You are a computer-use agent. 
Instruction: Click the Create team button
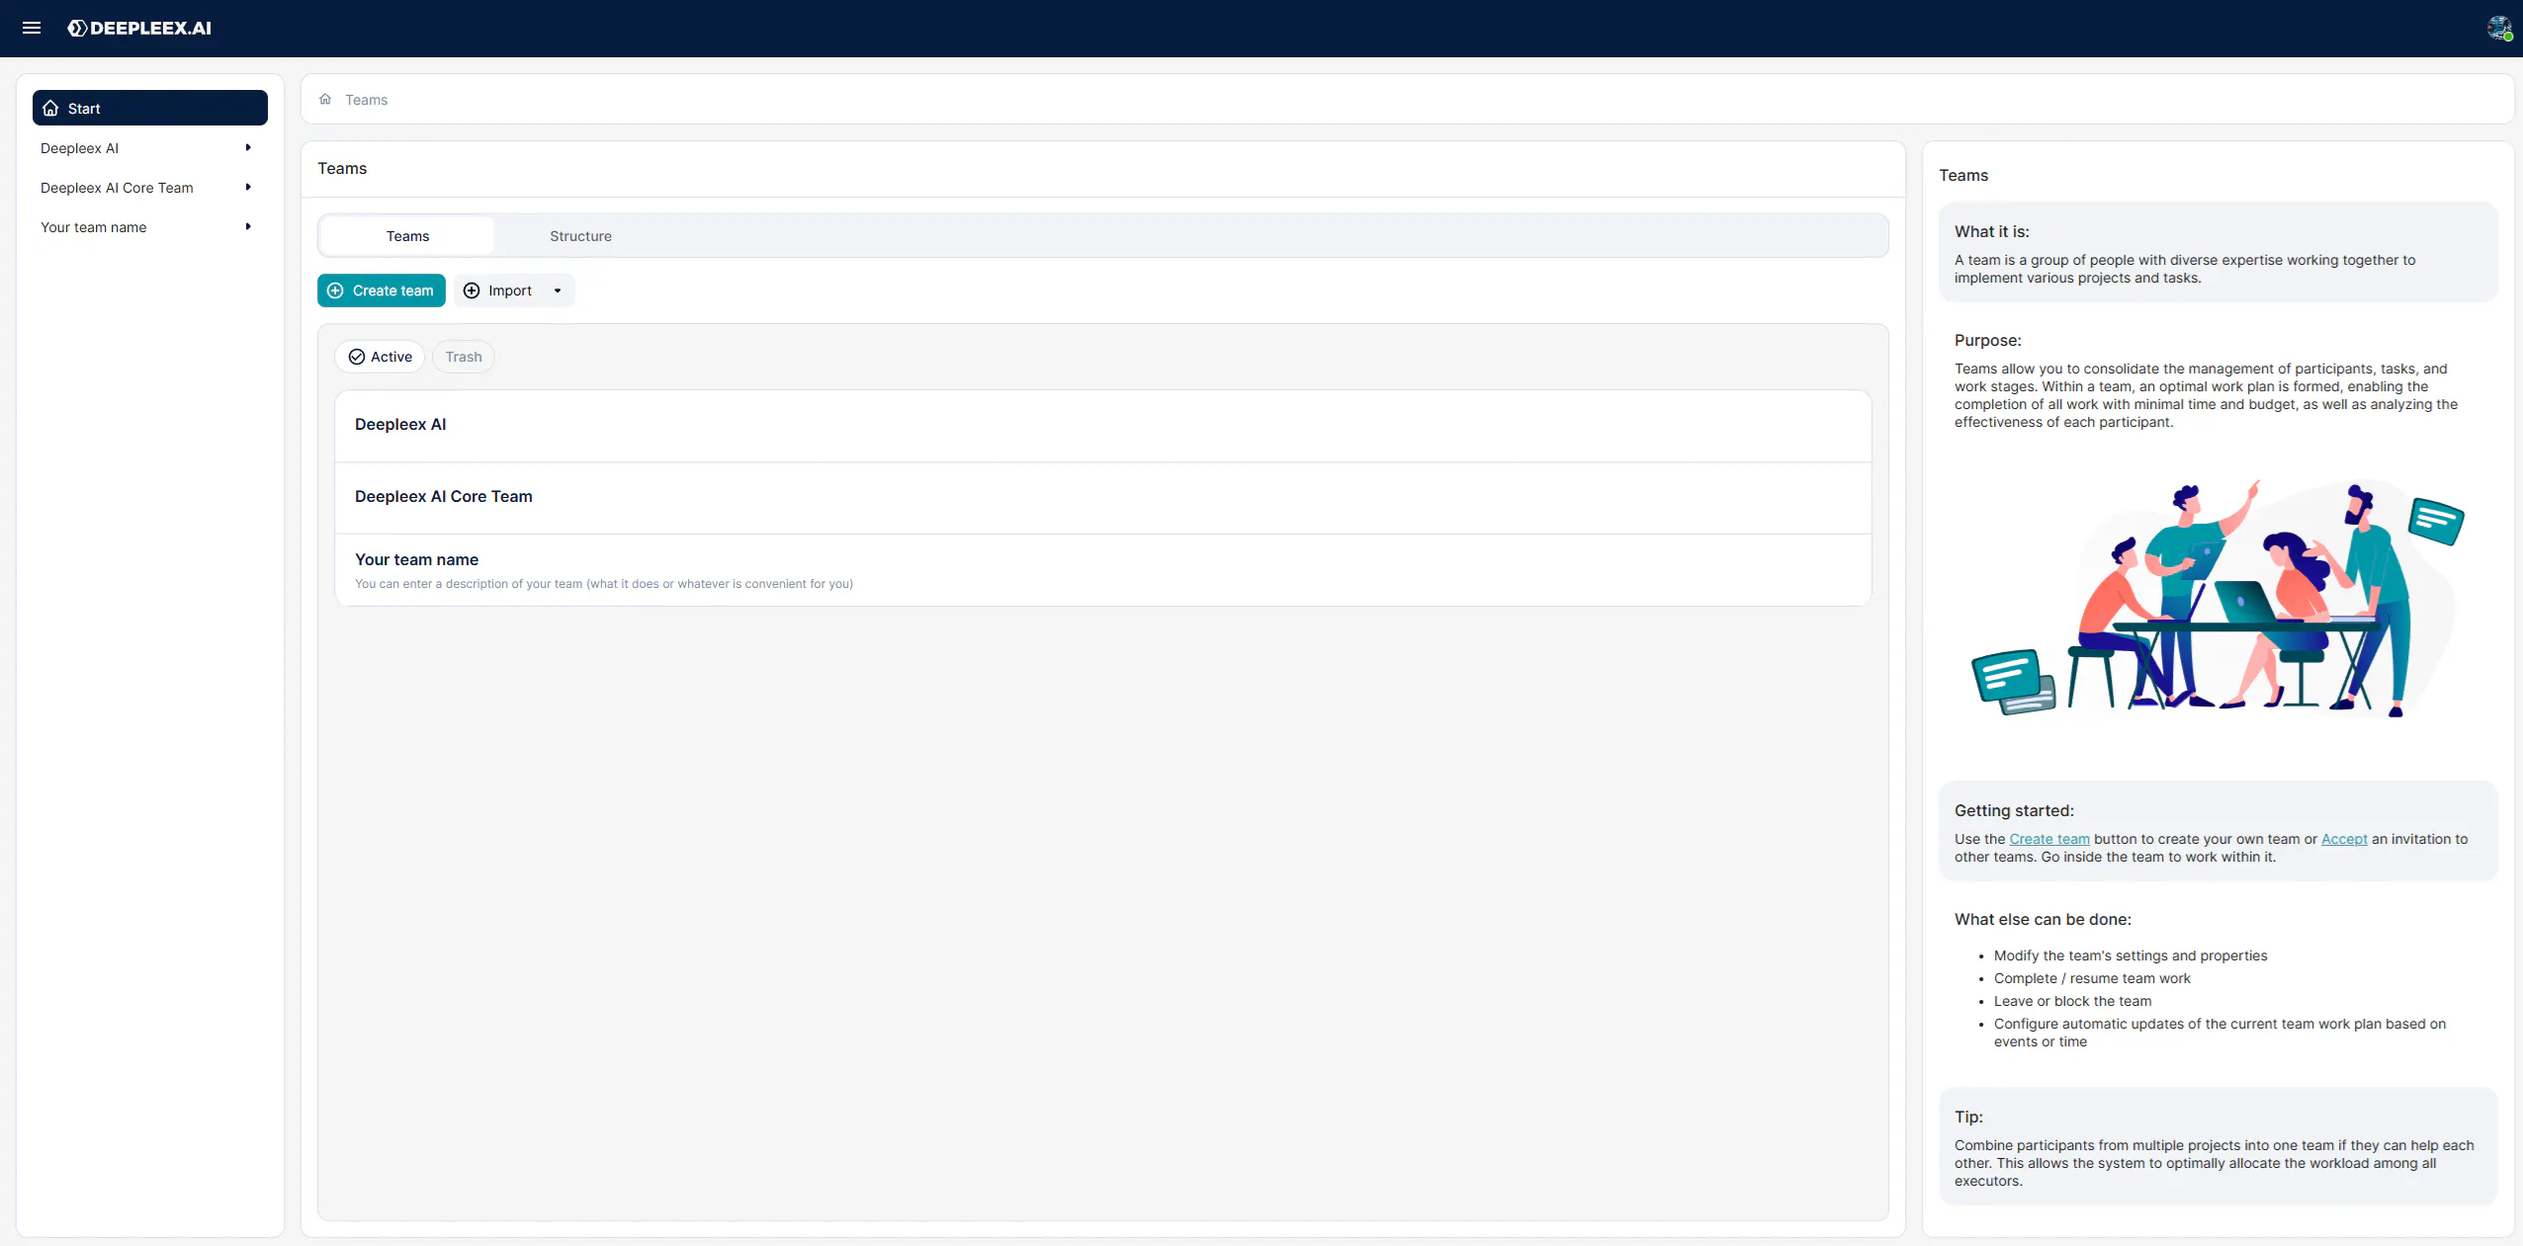pos(382,291)
